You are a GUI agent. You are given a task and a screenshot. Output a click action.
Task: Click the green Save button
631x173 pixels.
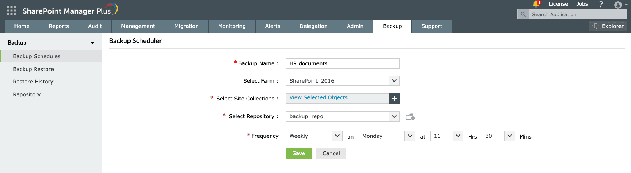point(299,153)
